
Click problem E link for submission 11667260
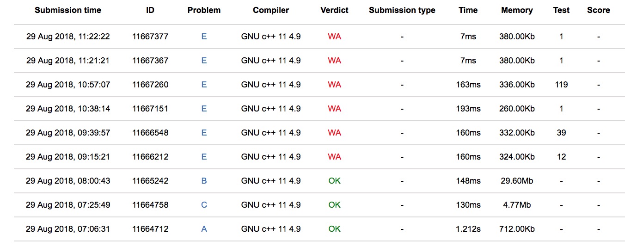pyautogui.click(x=204, y=85)
